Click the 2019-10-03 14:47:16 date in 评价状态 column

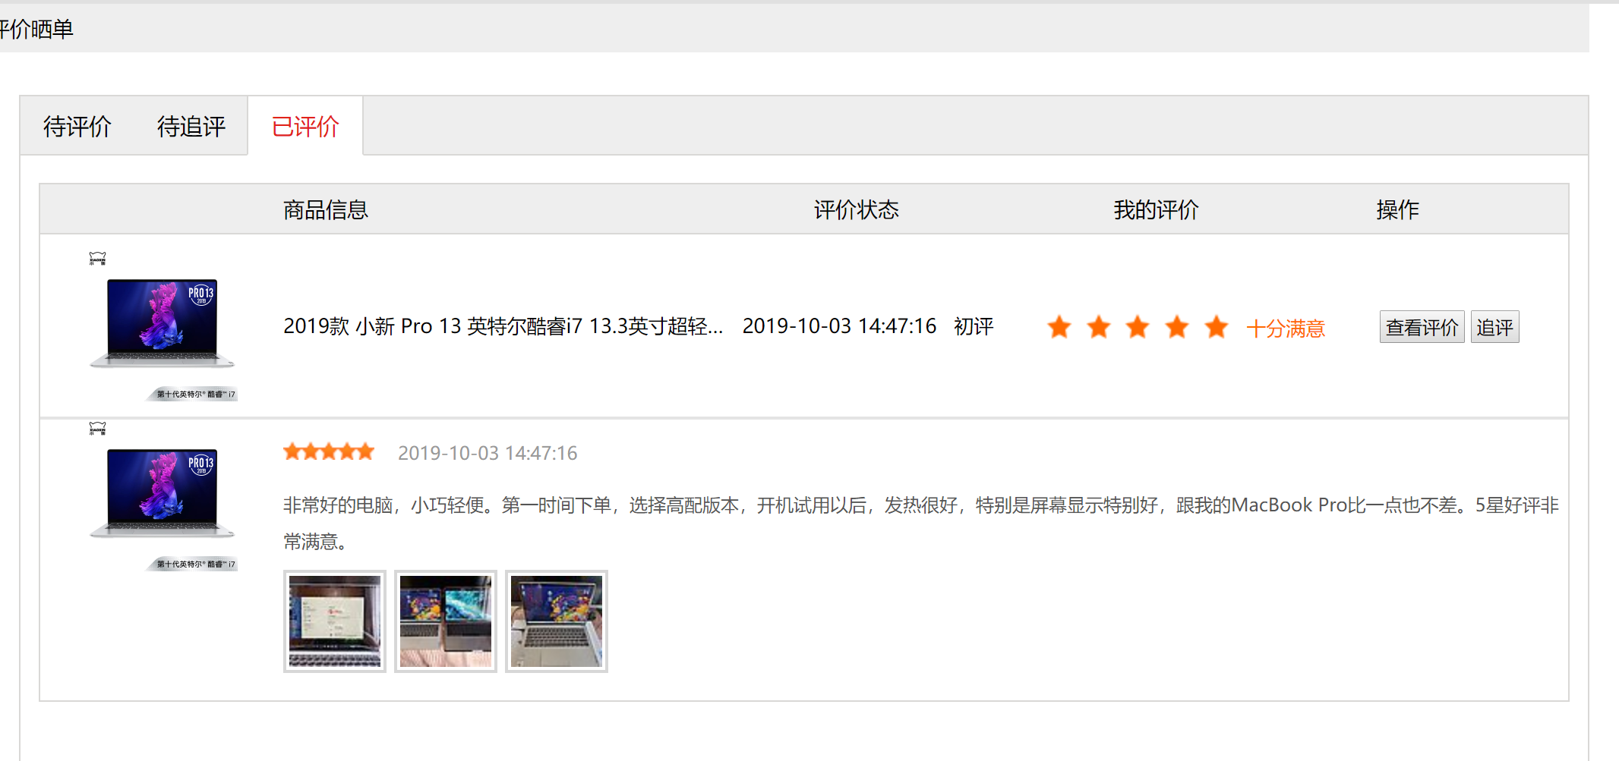click(x=839, y=326)
